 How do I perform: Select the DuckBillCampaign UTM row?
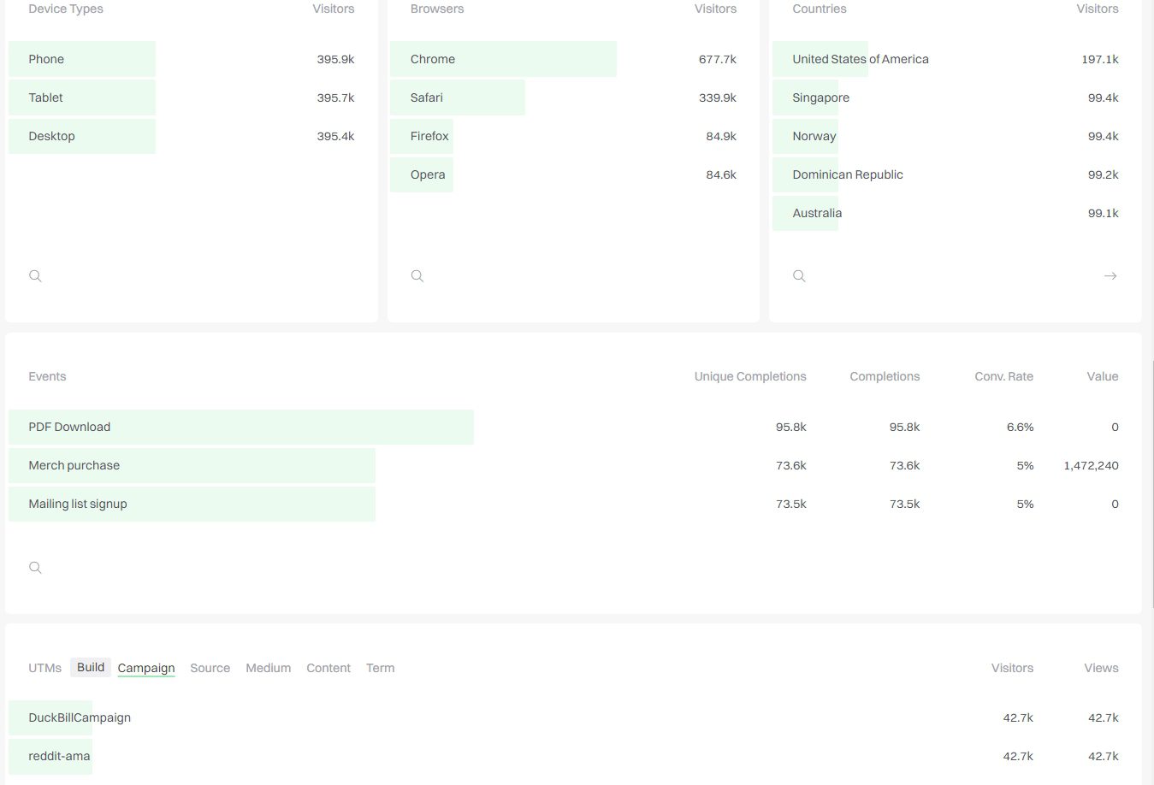[x=573, y=717]
